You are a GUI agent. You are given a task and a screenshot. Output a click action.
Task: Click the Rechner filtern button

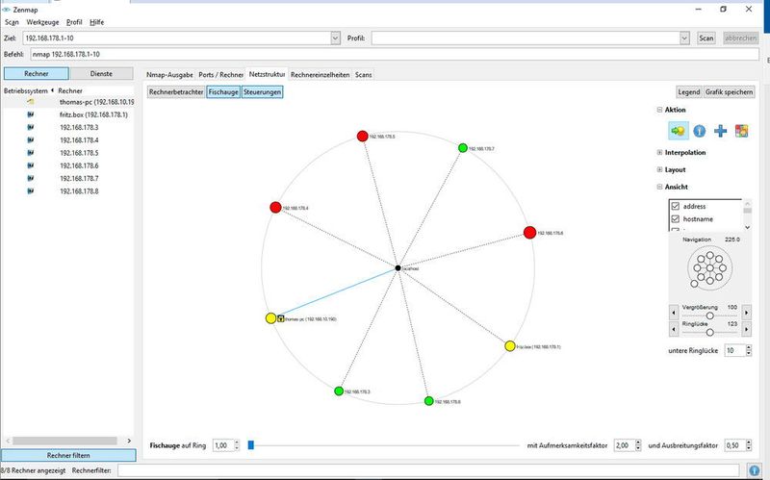coord(68,455)
